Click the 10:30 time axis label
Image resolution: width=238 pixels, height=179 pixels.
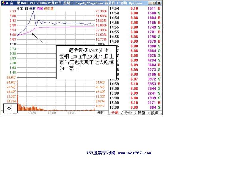click(x=33, y=113)
